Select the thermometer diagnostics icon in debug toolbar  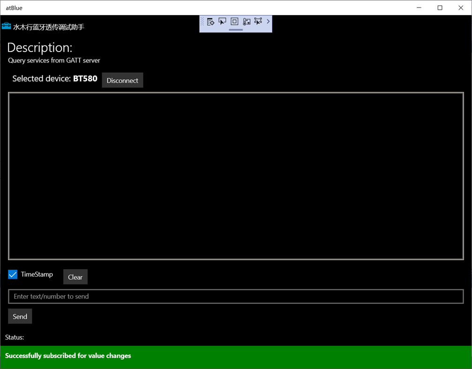coord(247,21)
